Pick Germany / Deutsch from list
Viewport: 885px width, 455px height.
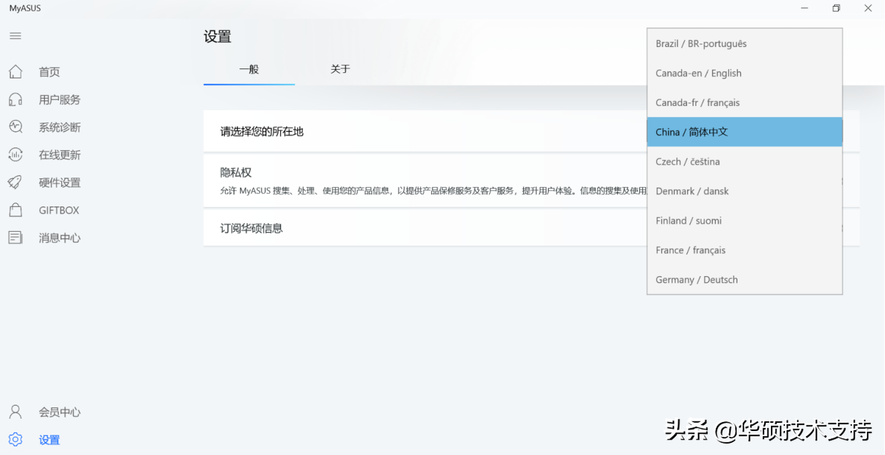745,279
